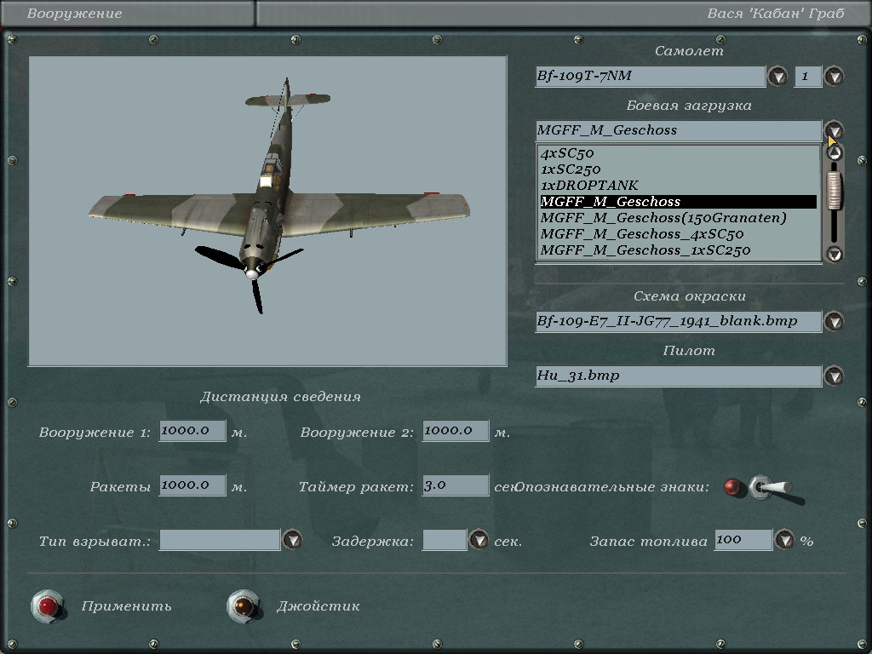Click the loadout list scrollbar handle
Viewport: 872px width, 654px height.
tap(834, 190)
